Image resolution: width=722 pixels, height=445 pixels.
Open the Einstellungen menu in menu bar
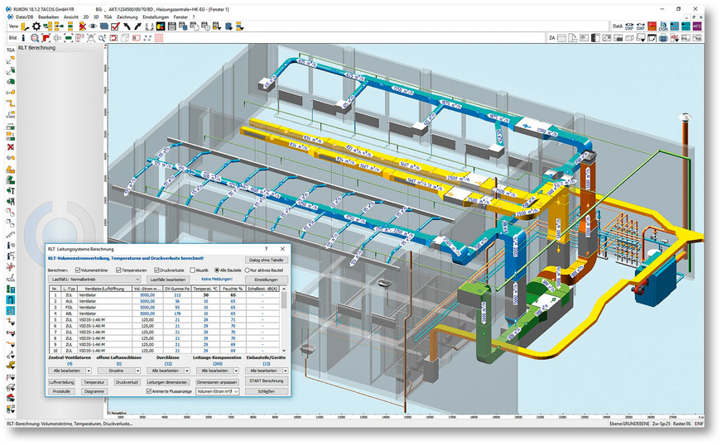tap(156, 17)
